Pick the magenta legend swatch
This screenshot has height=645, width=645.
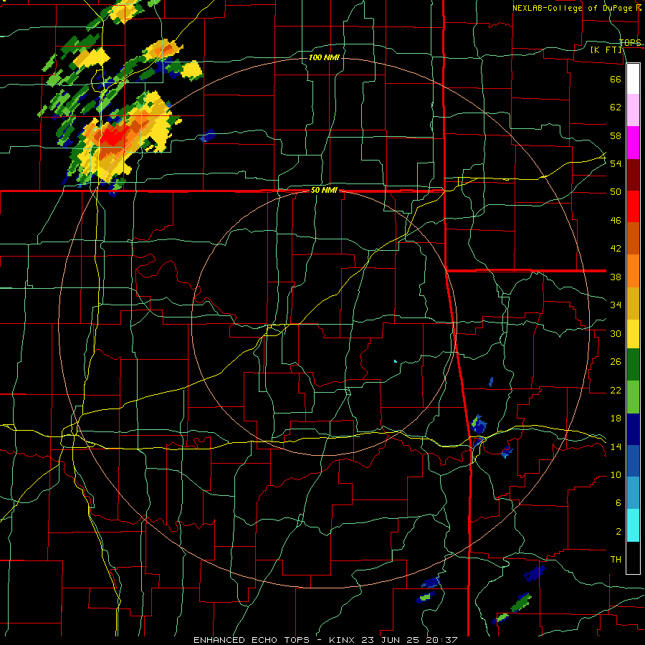[x=633, y=143]
